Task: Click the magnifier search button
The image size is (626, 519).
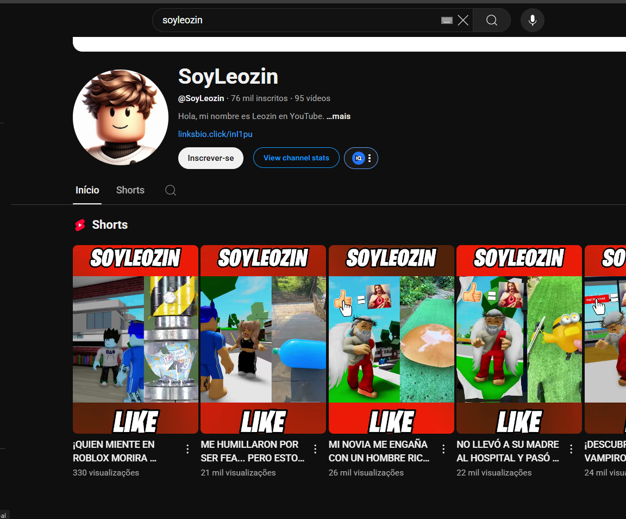Action: point(492,20)
